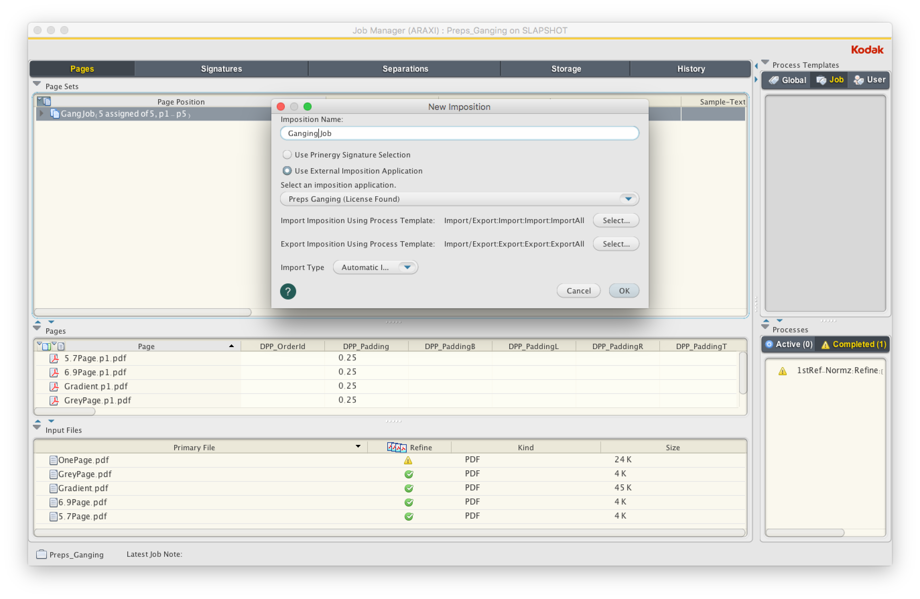The height and width of the screenshot is (599, 920).
Task: Click the green check status for GreyPage.pdf
Action: click(x=409, y=474)
